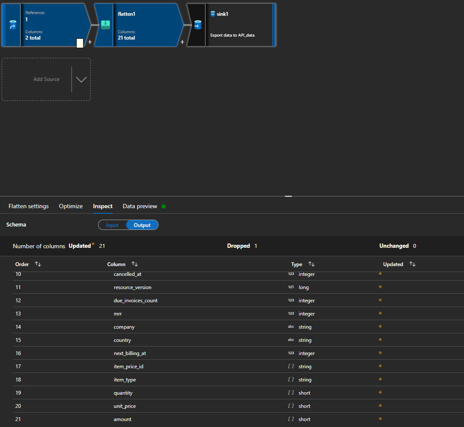
Task: Select the source node with 2 columns
Action: [46, 25]
